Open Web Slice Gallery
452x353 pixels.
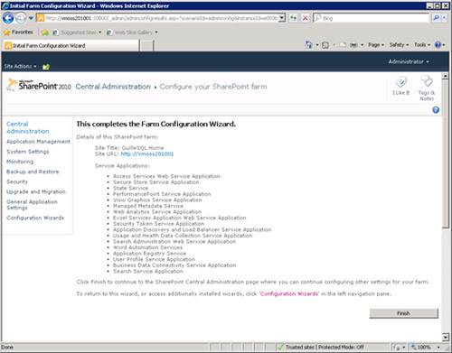pyautogui.click(x=132, y=33)
